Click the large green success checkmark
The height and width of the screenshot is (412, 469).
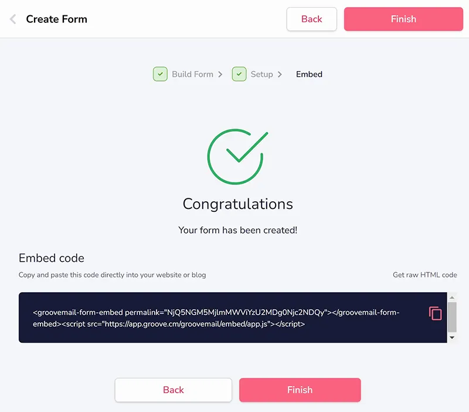[237, 157]
